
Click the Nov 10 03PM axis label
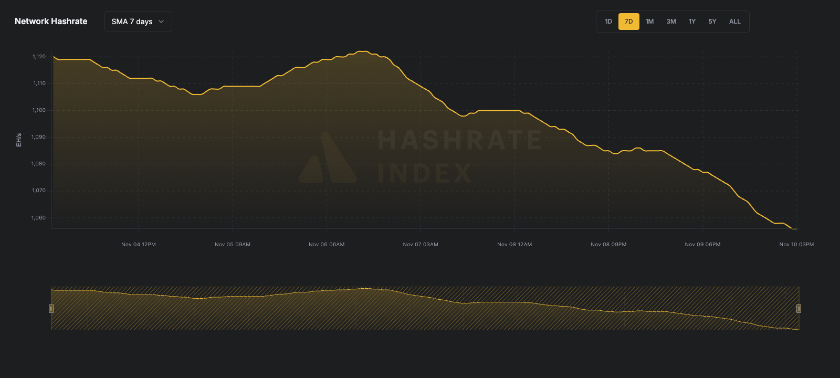click(x=796, y=245)
